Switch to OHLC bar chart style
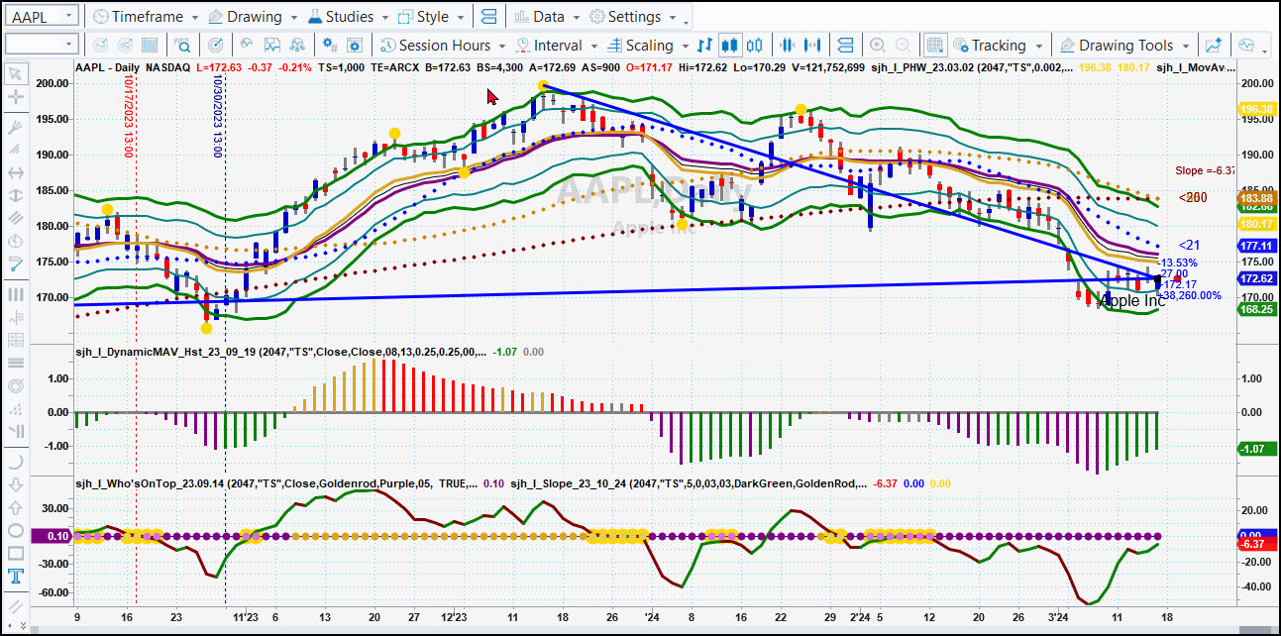 click(x=704, y=45)
